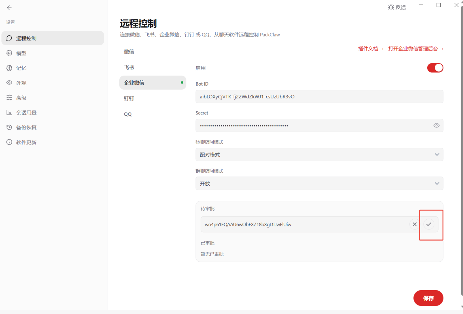Open 会话用量 settings section
463x314 pixels.
(x=53, y=113)
